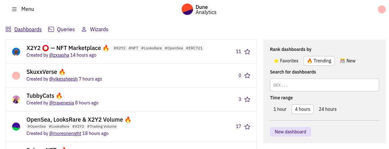Star the SkuxxVerse dashboard
389x149 pixels.
(247, 75)
